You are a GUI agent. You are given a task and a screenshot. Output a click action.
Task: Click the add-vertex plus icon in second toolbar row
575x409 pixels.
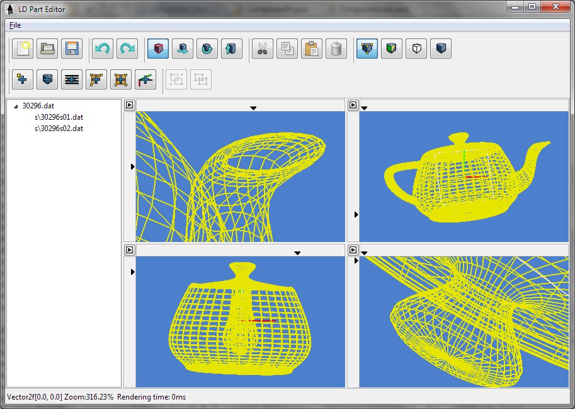(x=23, y=79)
